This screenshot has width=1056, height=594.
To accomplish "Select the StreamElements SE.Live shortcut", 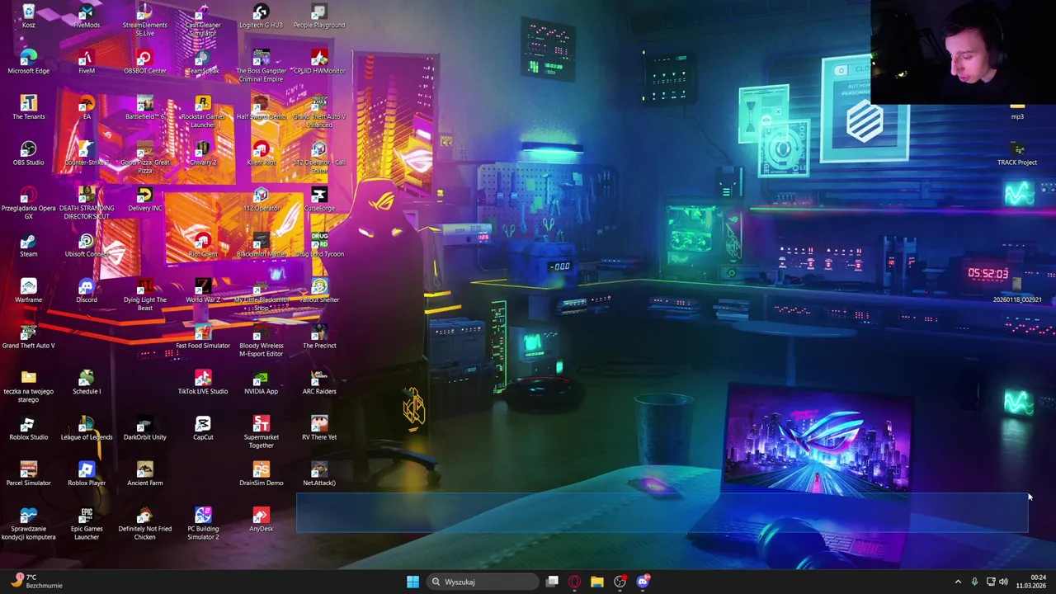I will point(144,21).
